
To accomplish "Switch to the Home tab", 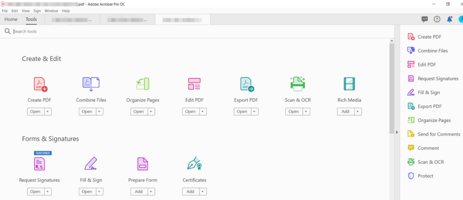I will pos(11,19).
